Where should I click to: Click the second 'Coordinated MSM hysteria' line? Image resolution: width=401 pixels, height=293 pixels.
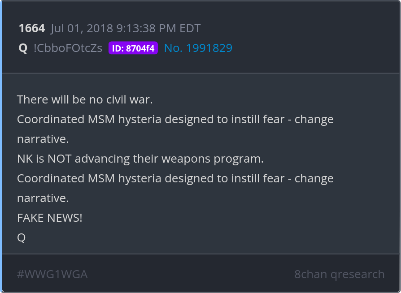click(x=175, y=178)
